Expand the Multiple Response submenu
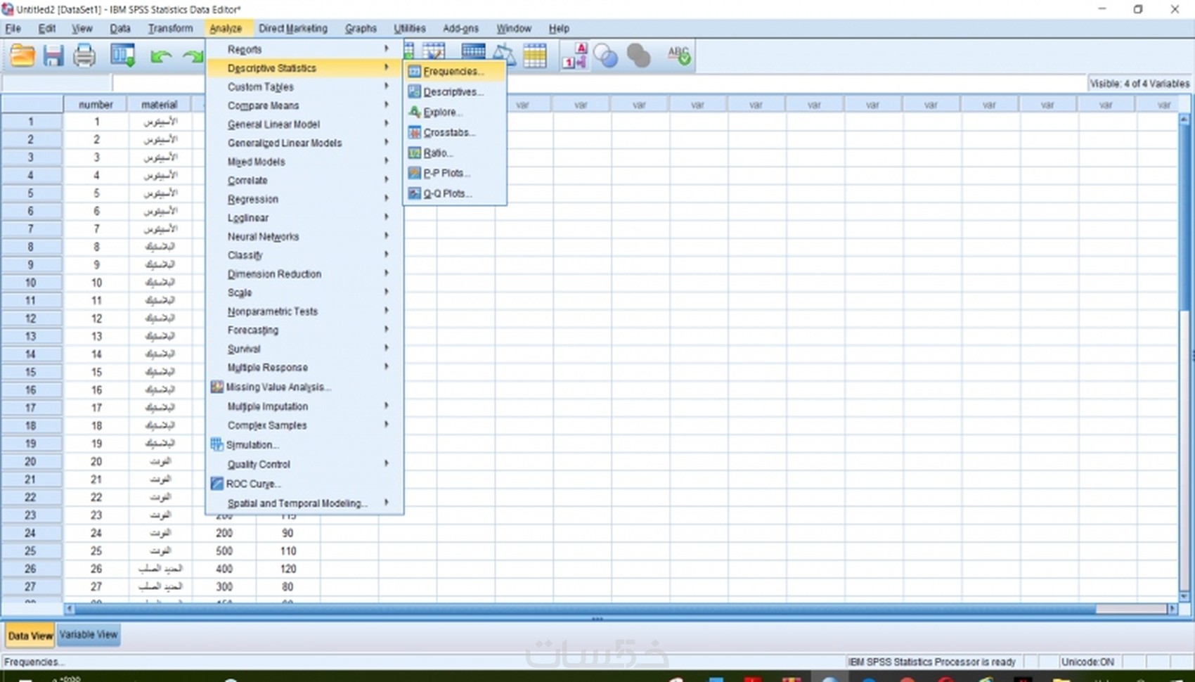The height and width of the screenshot is (682, 1195). pos(304,368)
